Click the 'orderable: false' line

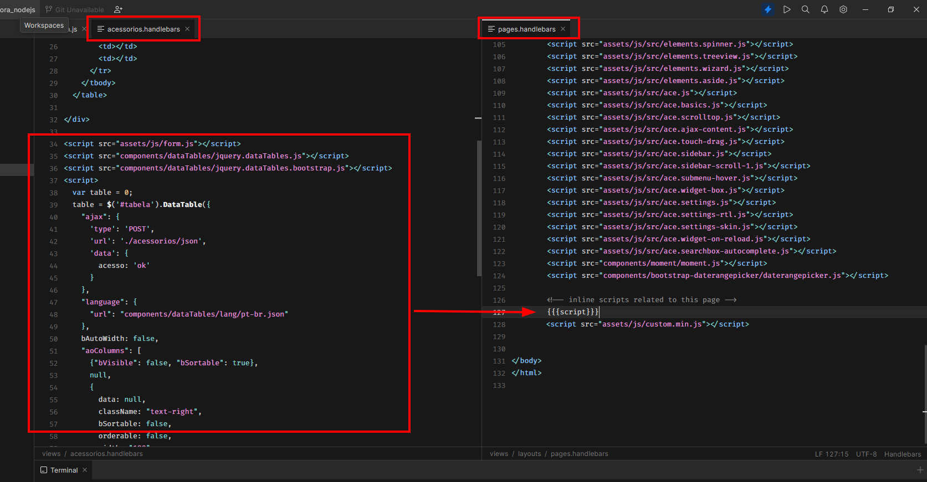tap(135, 436)
